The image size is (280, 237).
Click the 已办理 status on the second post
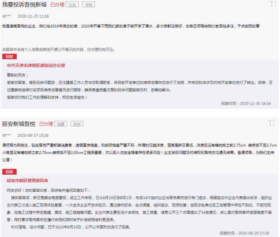coord(46,124)
